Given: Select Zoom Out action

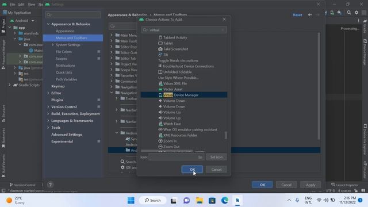Looking at the screenshot, I should point(171,147).
